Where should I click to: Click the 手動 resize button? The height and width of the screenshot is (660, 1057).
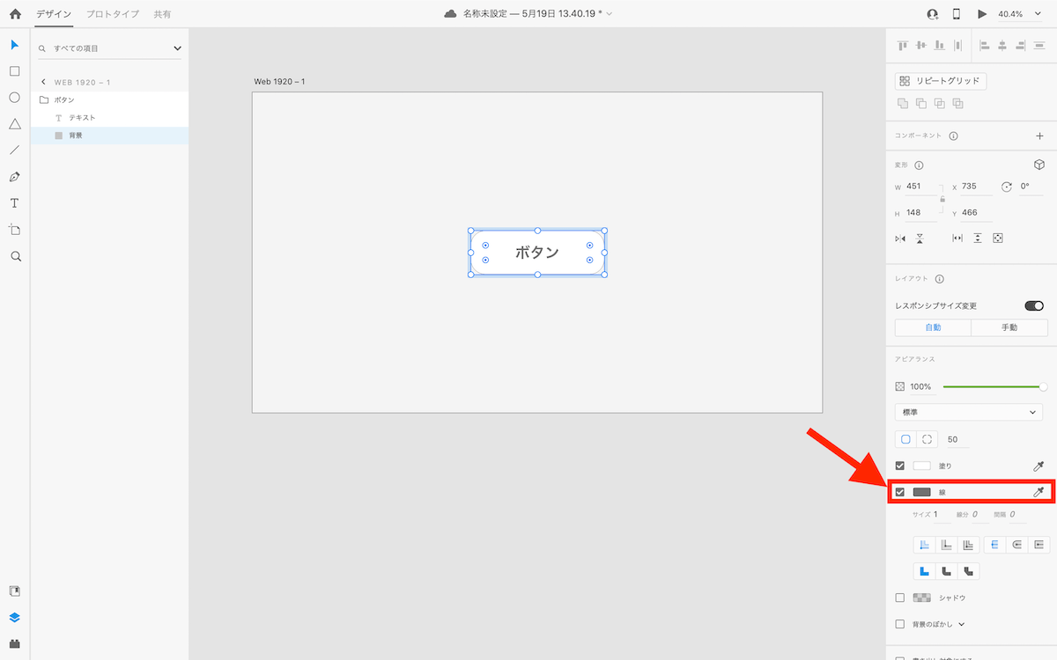click(x=1009, y=326)
